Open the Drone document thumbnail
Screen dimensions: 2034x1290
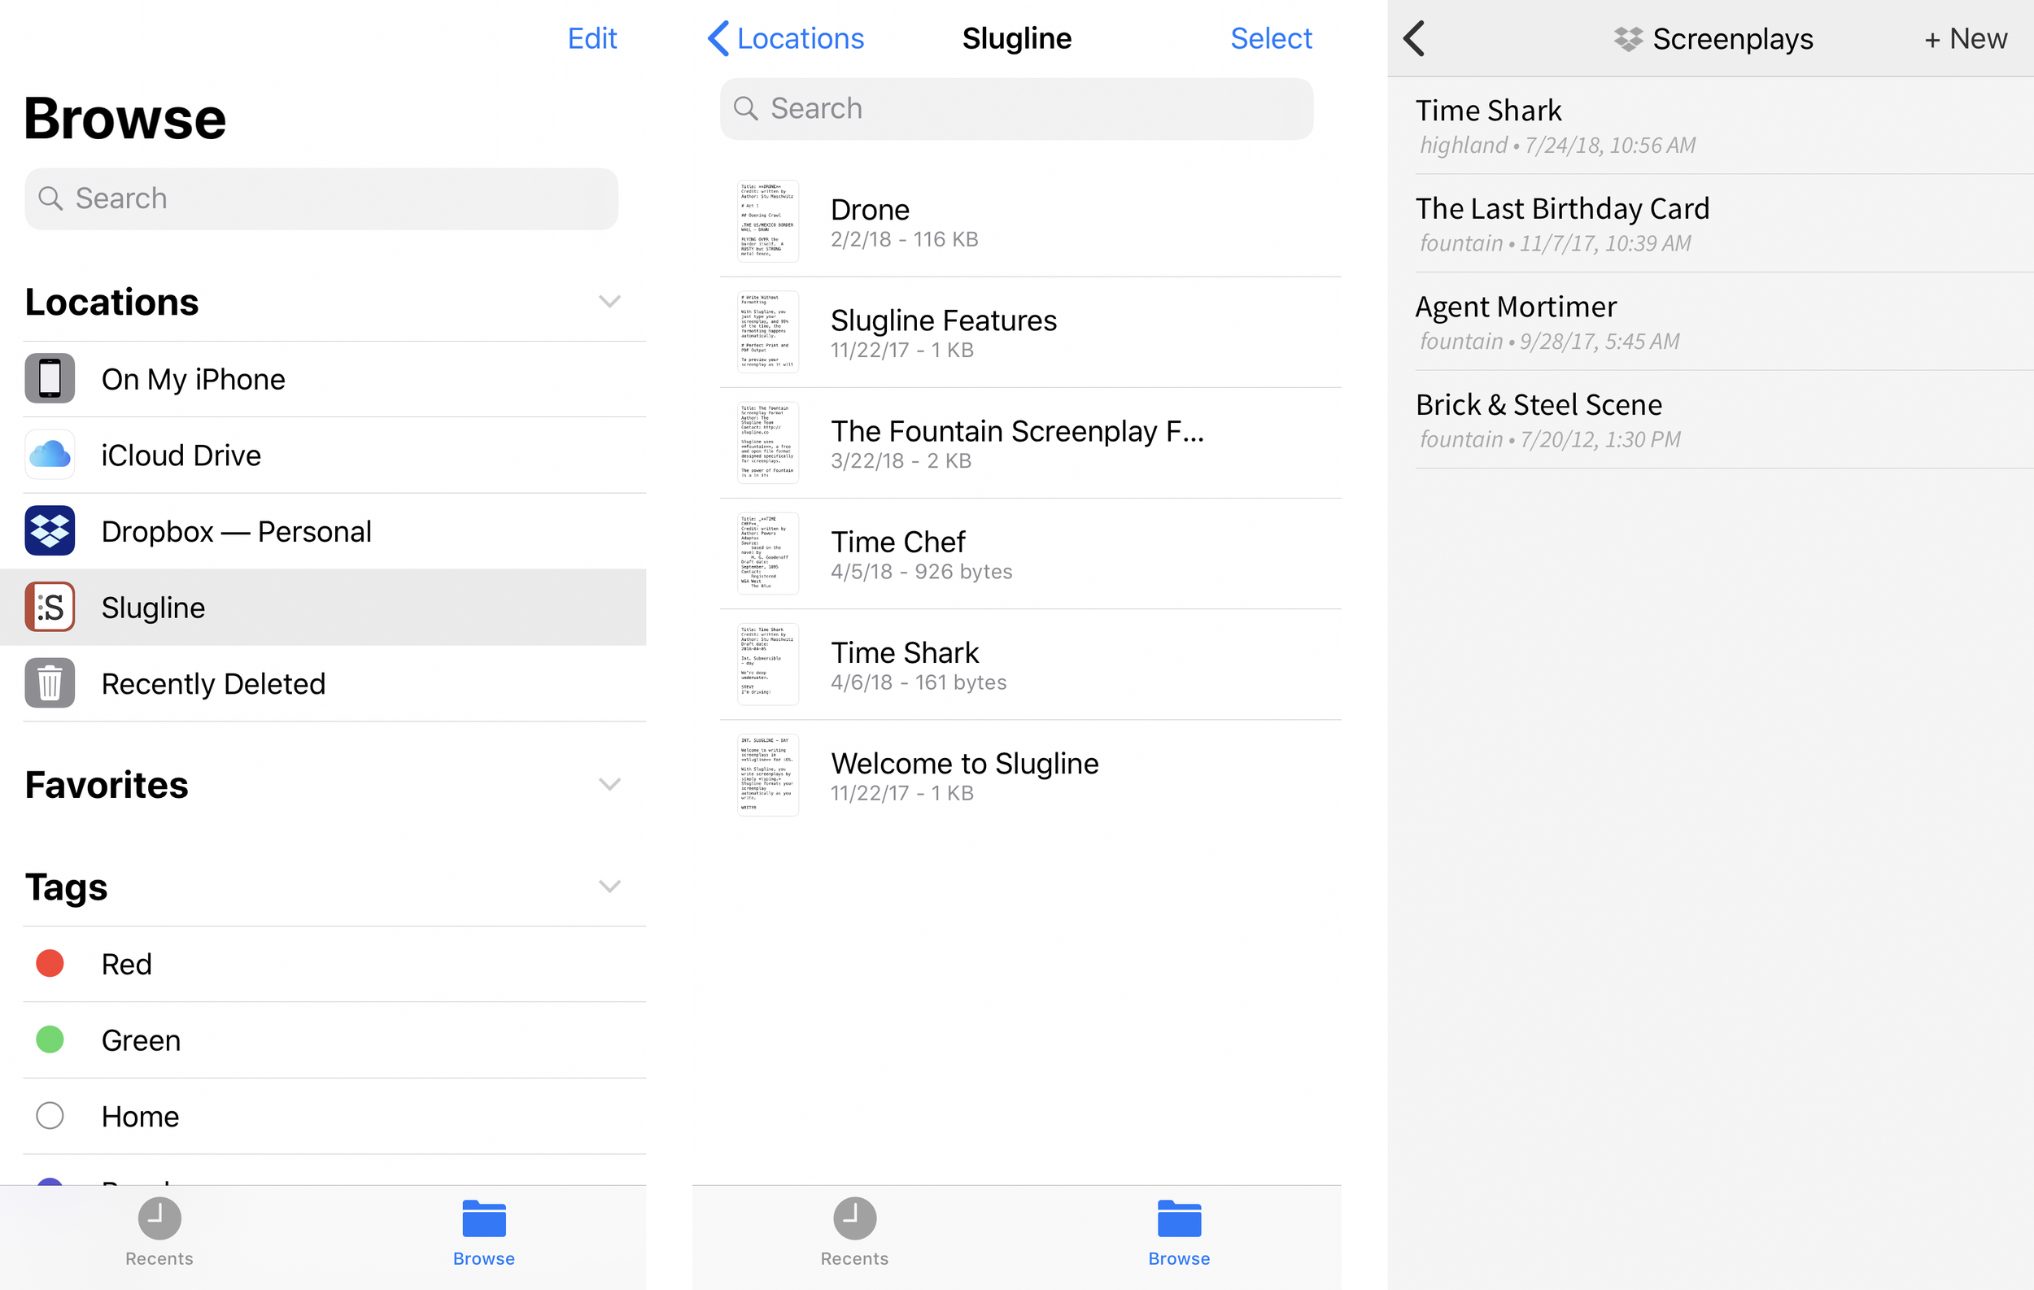(768, 221)
